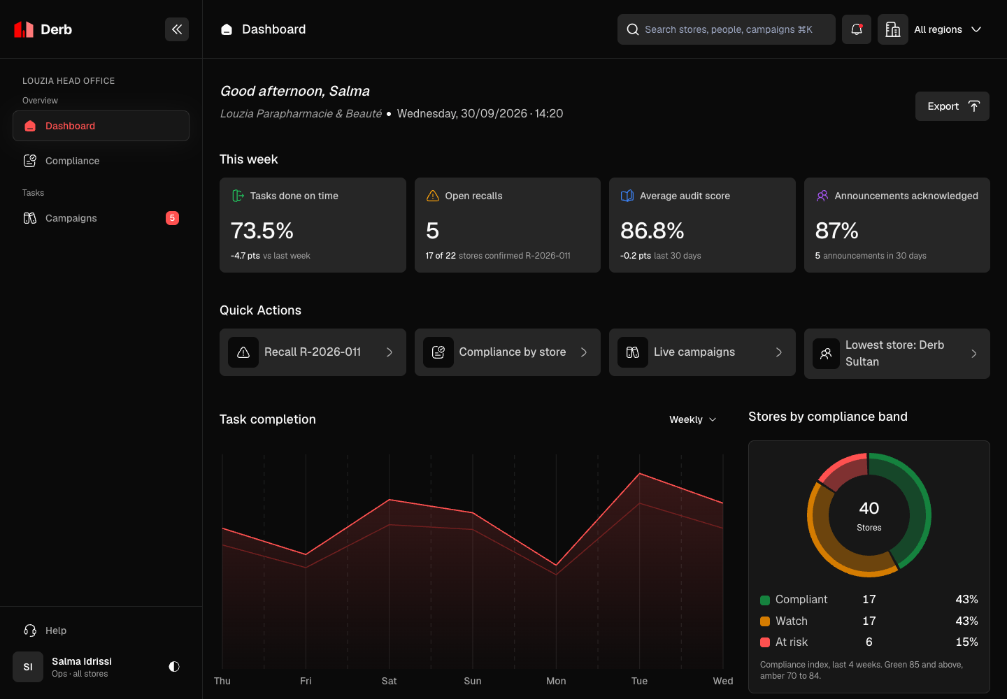This screenshot has height=699, width=1007.
Task: Click the Campaigns sidebar icon
Action: pyautogui.click(x=30, y=218)
